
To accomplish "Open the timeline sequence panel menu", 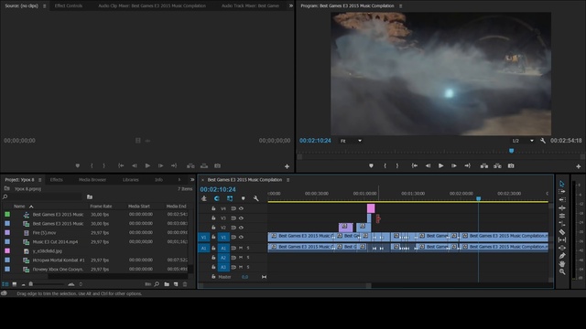I will click(288, 180).
